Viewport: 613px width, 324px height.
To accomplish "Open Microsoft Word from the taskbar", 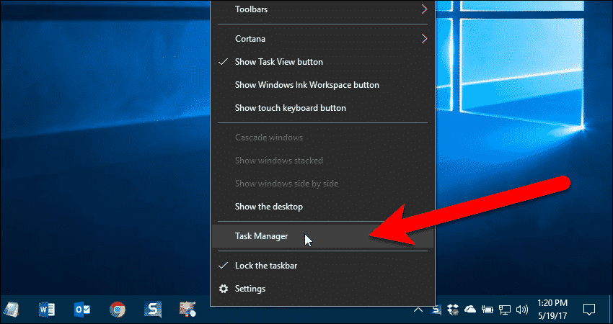I will click(x=47, y=310).
